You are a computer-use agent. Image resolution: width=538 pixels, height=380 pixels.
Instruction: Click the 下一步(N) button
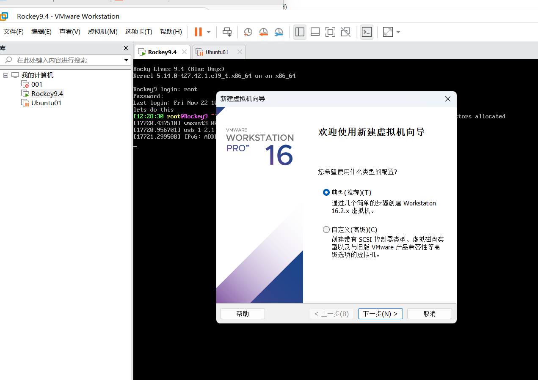click(381, 314)
